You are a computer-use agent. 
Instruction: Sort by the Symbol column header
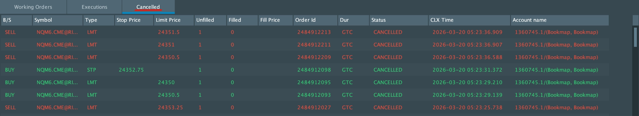(57, 20)
